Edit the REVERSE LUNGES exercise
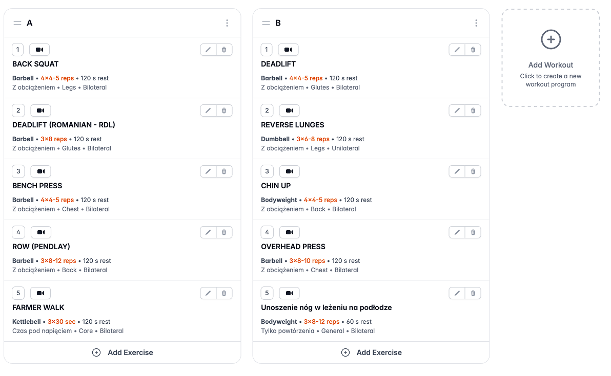The width and height of the screenshot is (611, 376). pos(457,110)
